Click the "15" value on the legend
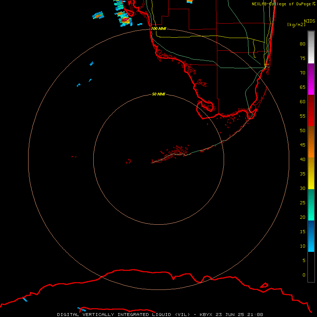The width and height of the screenshot is (317, 317). (303, 231)
